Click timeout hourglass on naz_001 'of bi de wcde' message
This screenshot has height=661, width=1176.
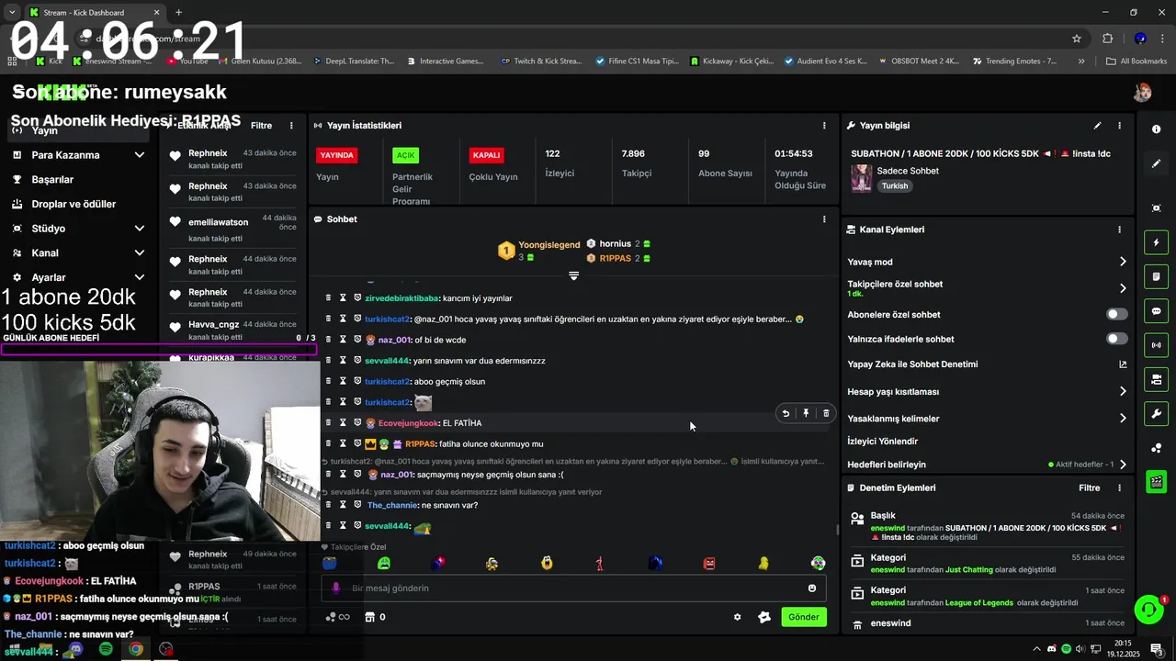[x=343, y=340]
